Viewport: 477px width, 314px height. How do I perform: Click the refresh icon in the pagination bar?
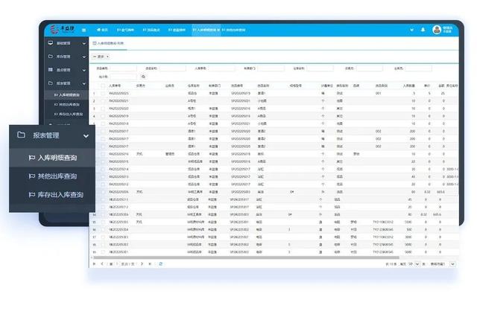click(x=161, y=264)
